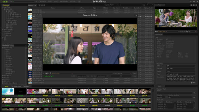Click the Timeline Mark search field

coord(175,93)
